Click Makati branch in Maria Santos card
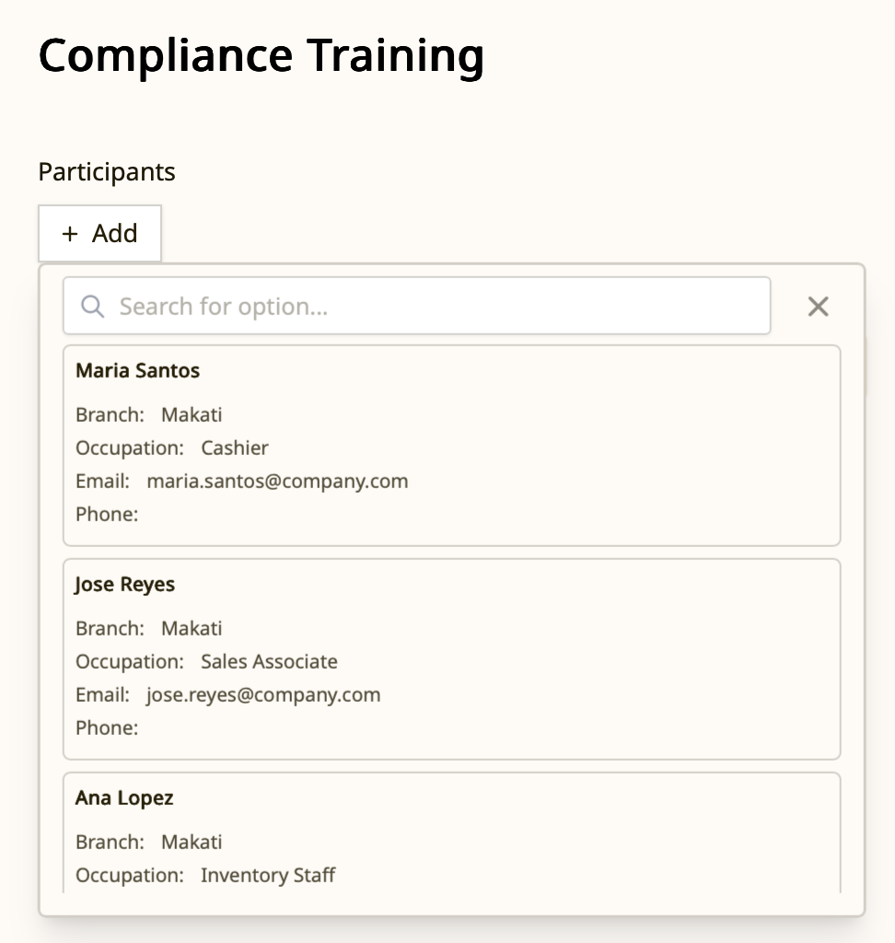 [192, 415]
